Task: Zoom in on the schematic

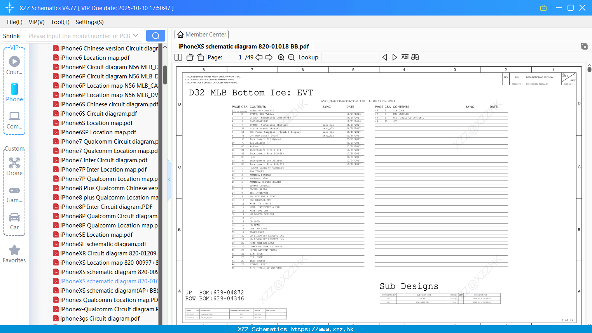Action: click(281, 57)
